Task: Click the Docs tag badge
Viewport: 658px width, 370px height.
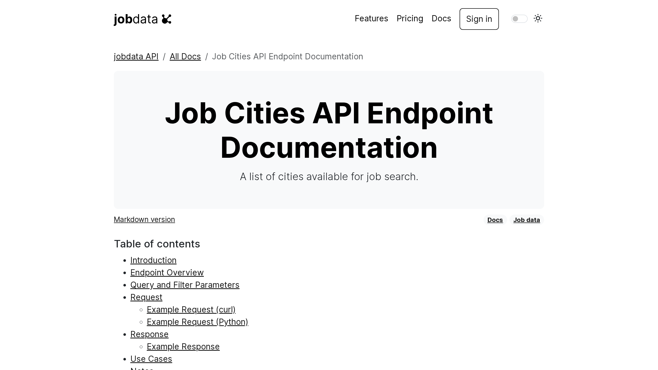Action: (495, 220)
